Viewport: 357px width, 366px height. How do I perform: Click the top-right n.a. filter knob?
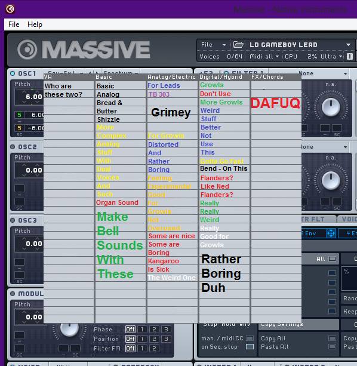coord(331,107)
